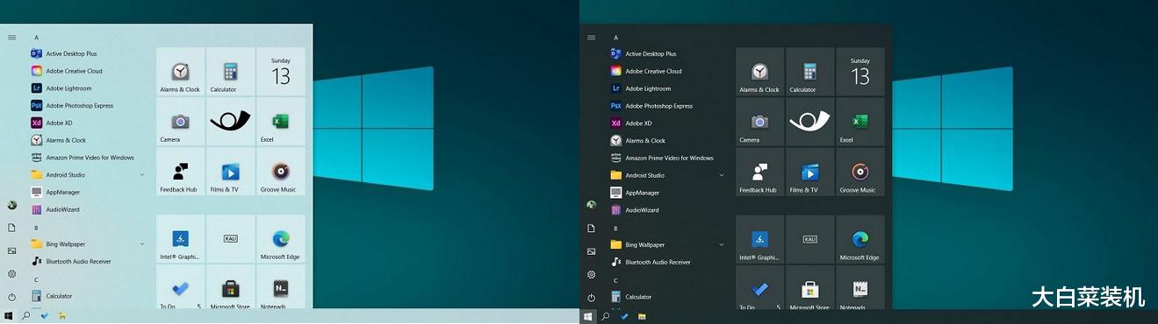Image resolution: width=1158 pixels, height=324 pixels.
Task: Open Sunday 13 calendar tile in light menu
Action: [x=281, y=71]
